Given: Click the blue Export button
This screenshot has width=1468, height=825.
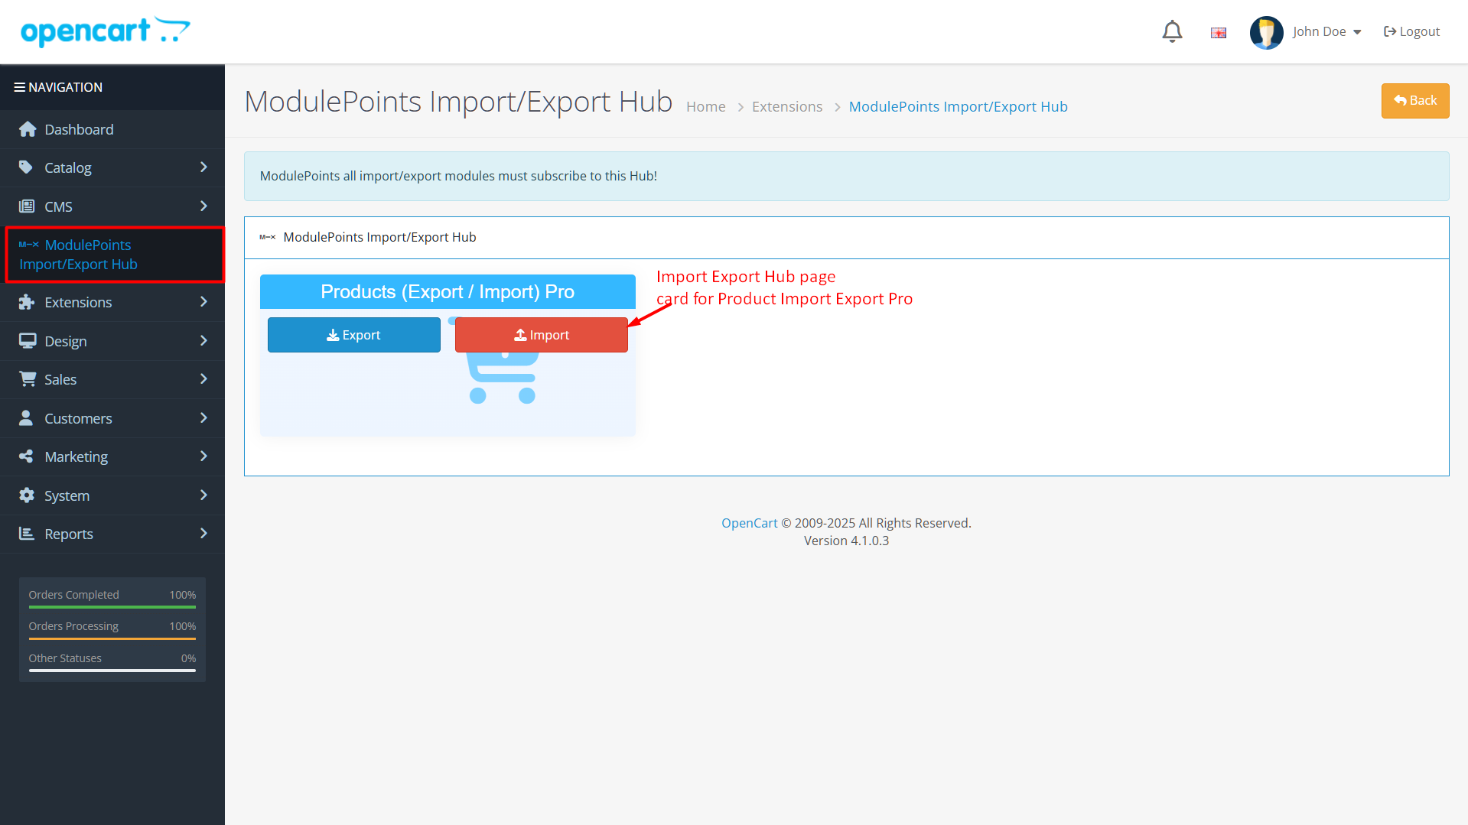Looking at the screenshot, I should pyautogui.click(x=354, y=335).
